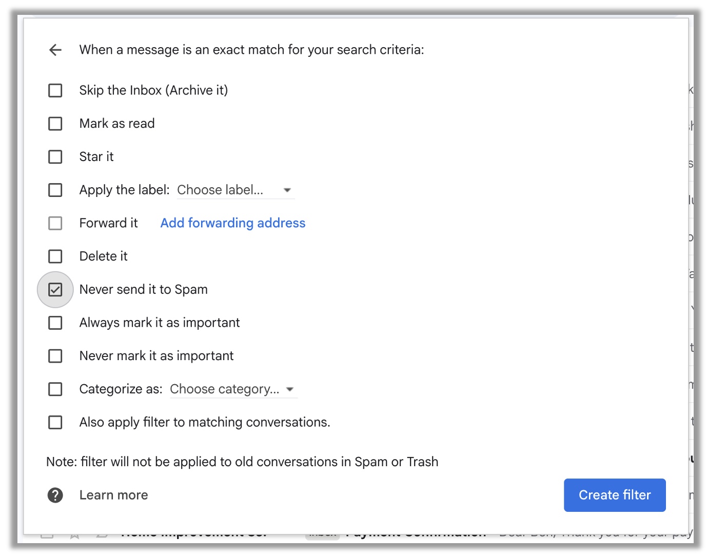Click Add forwarding address link

233,223
